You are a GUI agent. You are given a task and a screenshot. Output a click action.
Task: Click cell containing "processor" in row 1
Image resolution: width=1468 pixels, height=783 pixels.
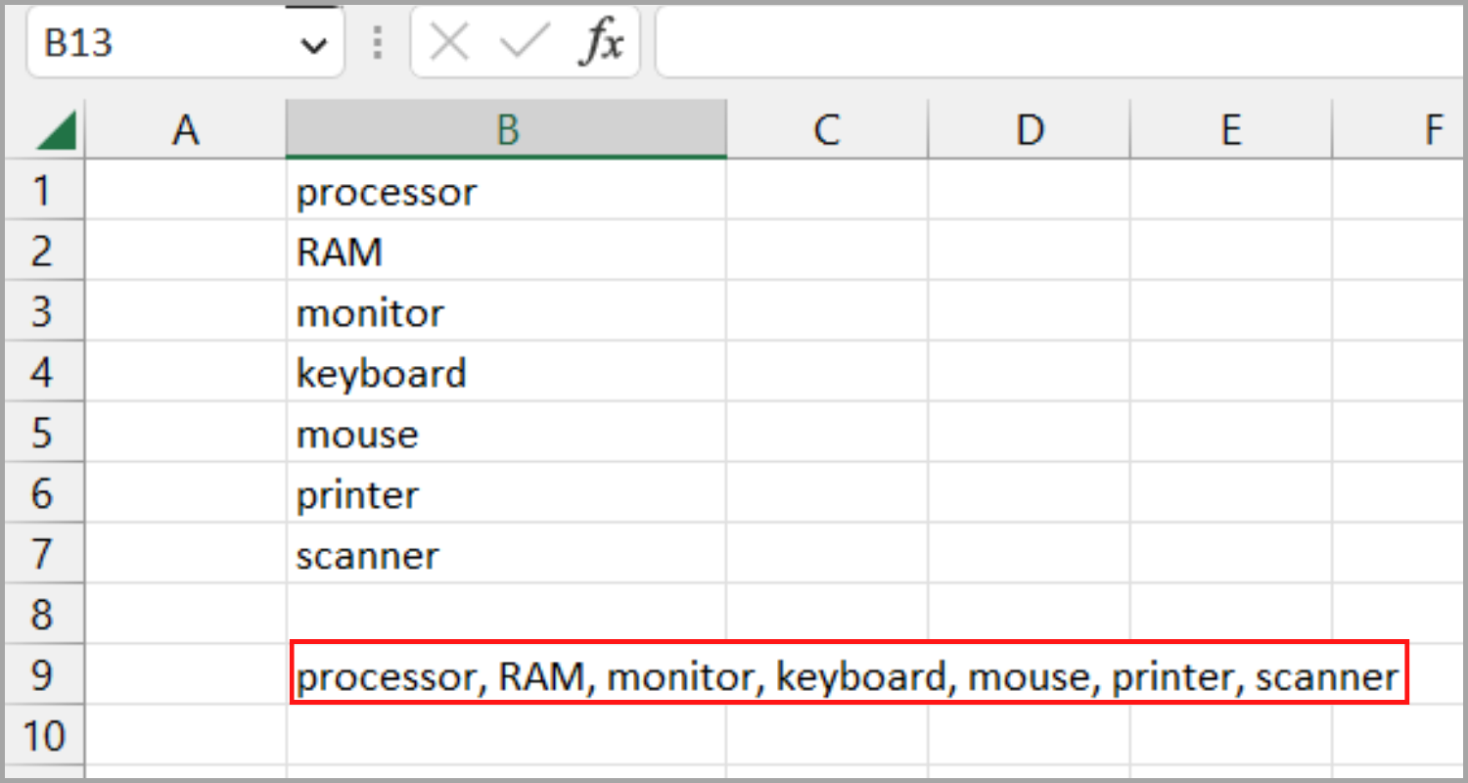click(505, 192)
